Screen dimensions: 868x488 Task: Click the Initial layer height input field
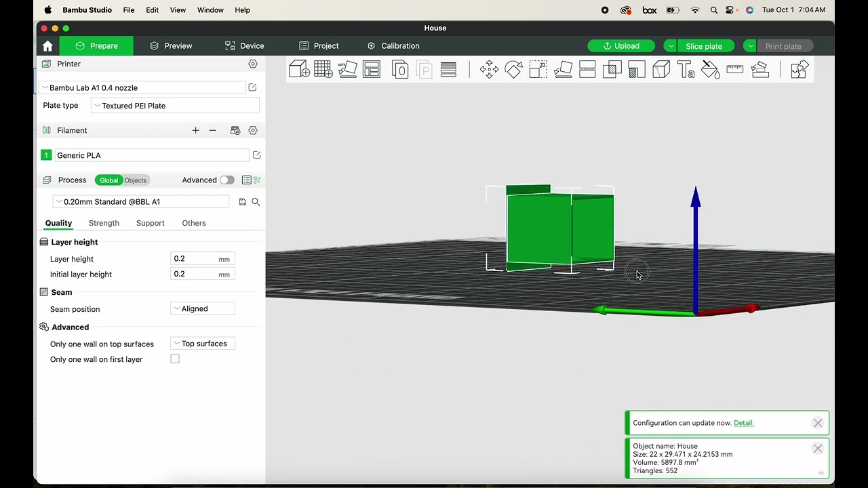click(x=203, y=274)
